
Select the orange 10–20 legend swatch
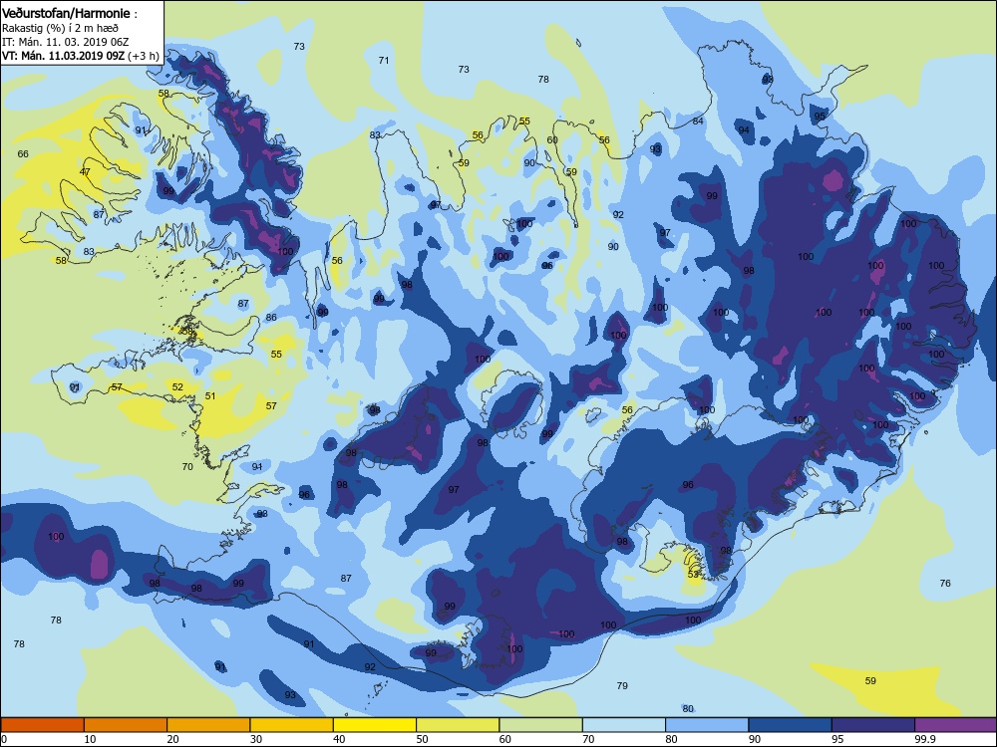[x=126, y=725]
